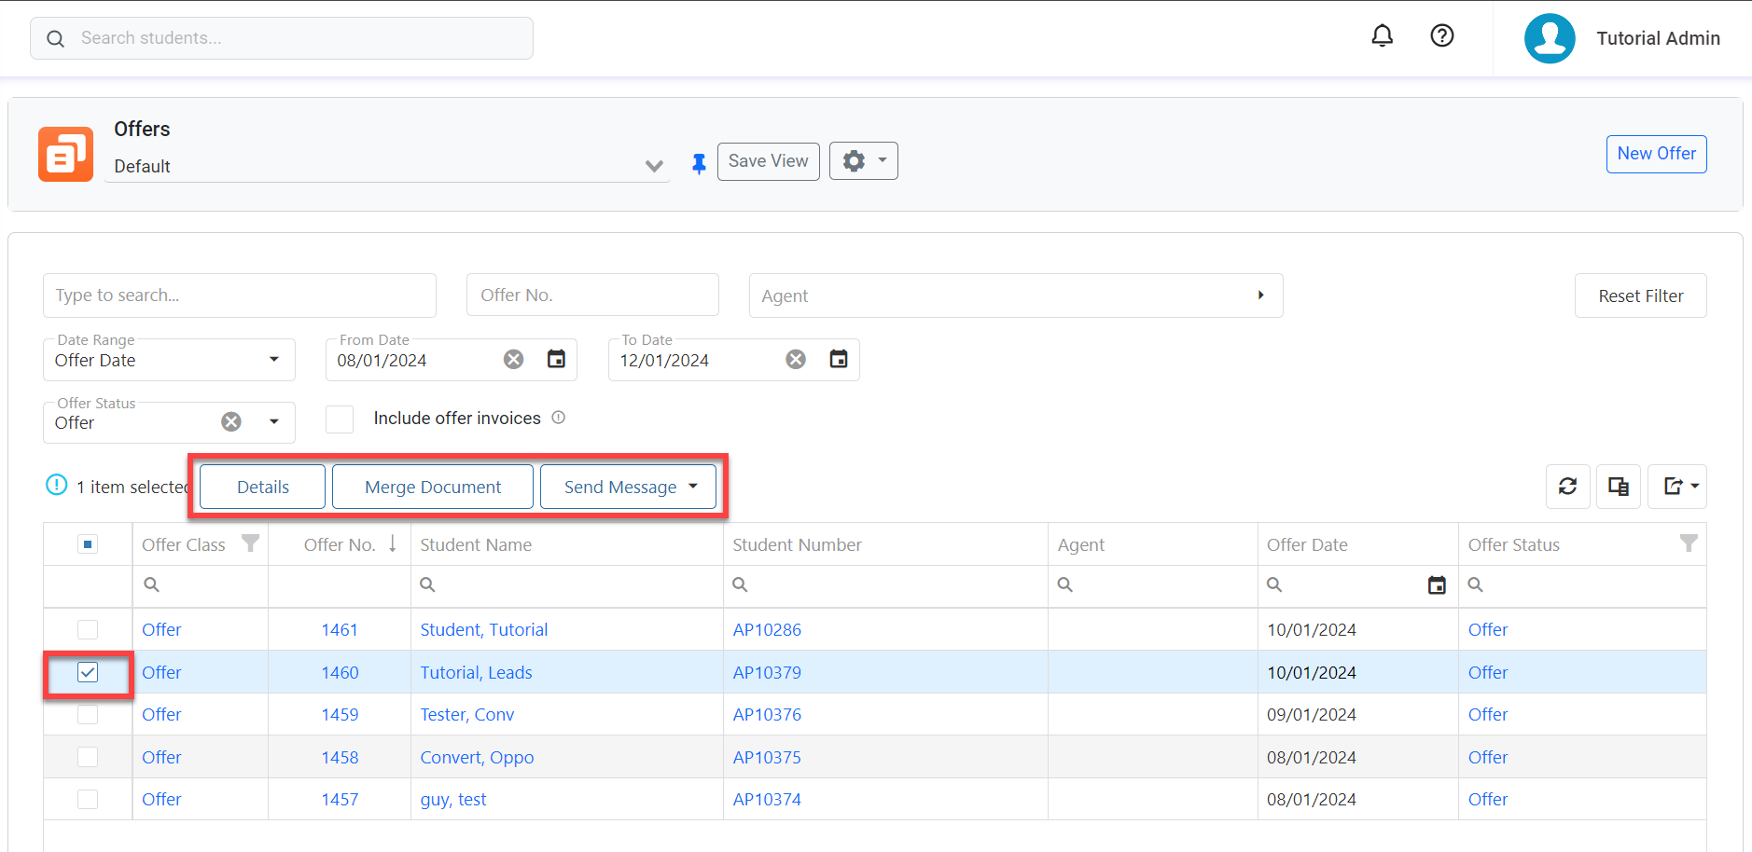Open student link Tutorial, Leads
The image size is (1752, 852).
click(476, 672)
